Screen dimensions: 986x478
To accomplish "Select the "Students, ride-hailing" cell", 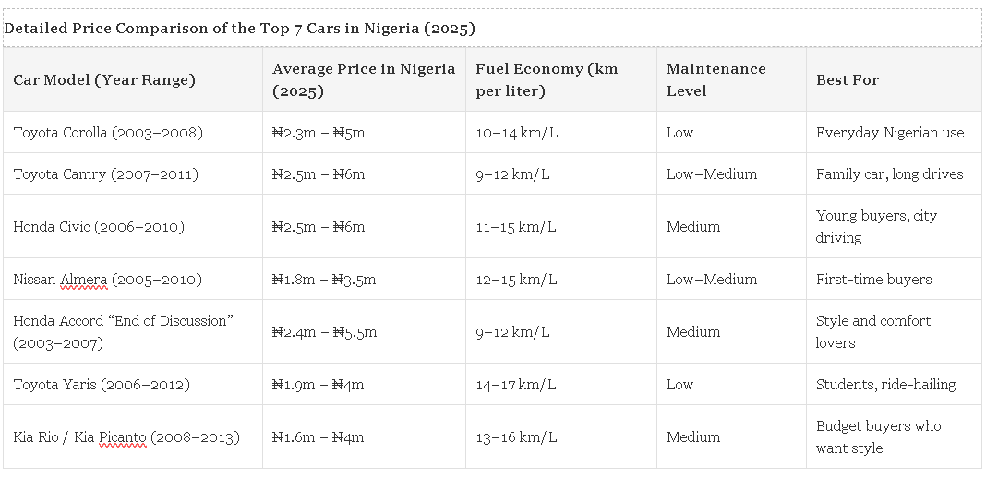I will coord(885,385).
